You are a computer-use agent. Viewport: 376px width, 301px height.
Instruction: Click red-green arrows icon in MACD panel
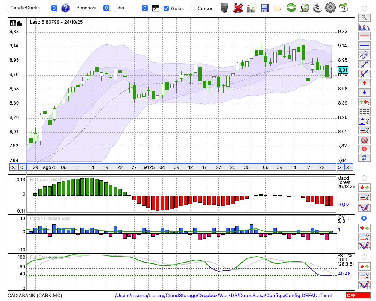click(364, 187)
